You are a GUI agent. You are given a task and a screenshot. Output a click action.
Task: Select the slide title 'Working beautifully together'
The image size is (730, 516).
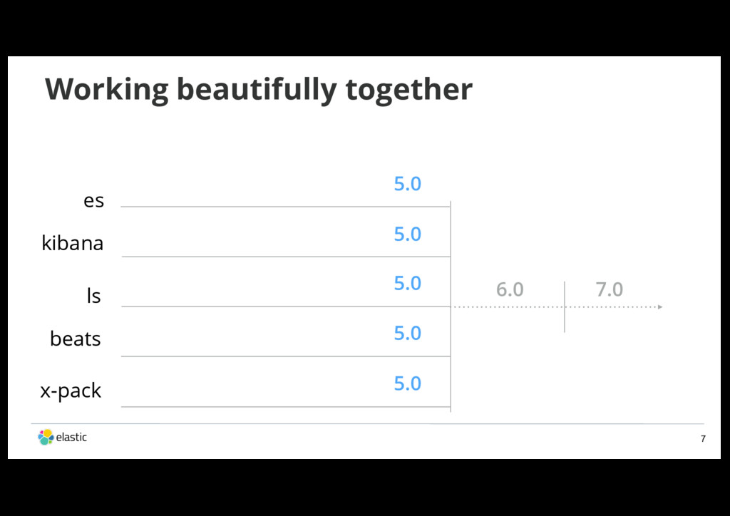coord(259,90)
